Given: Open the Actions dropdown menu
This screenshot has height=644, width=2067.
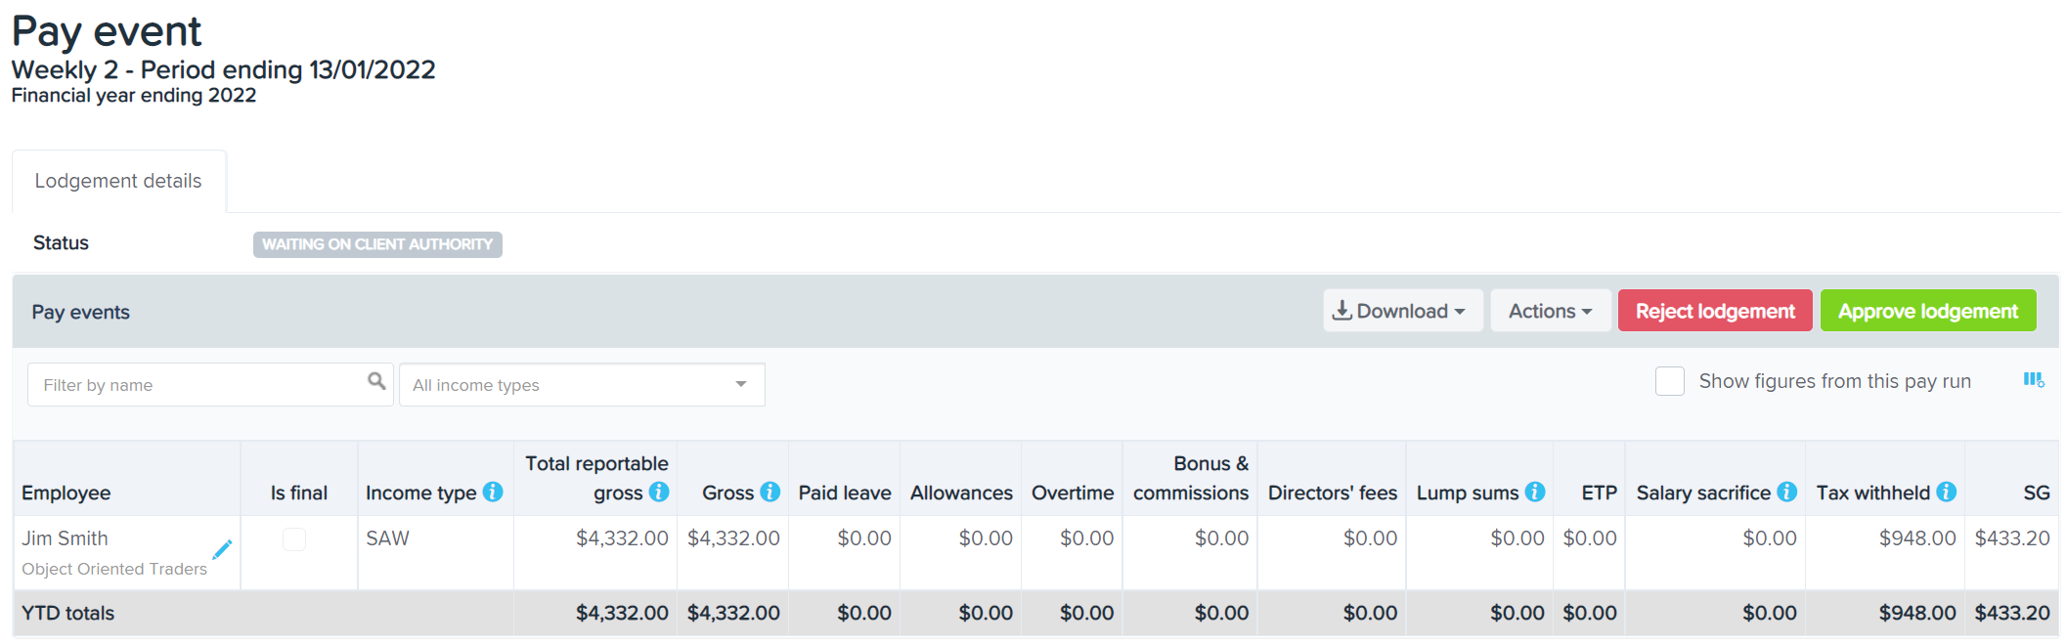Looking at the screenshot, I should click(x=1550, y=311).
